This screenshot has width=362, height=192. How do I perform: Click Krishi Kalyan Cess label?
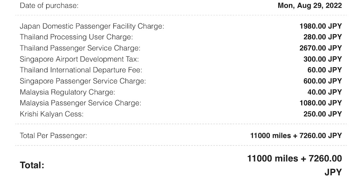(x=52, y=114)
